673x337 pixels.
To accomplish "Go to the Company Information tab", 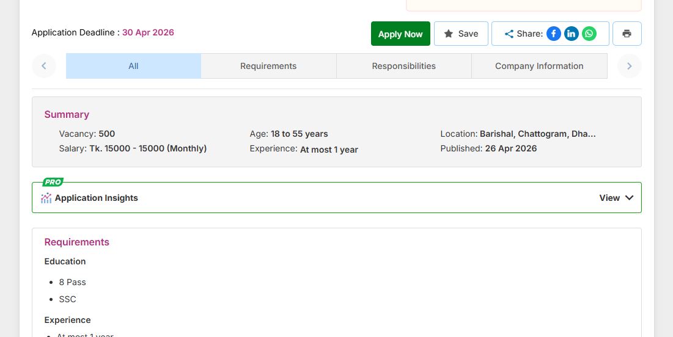I will 539,66.
